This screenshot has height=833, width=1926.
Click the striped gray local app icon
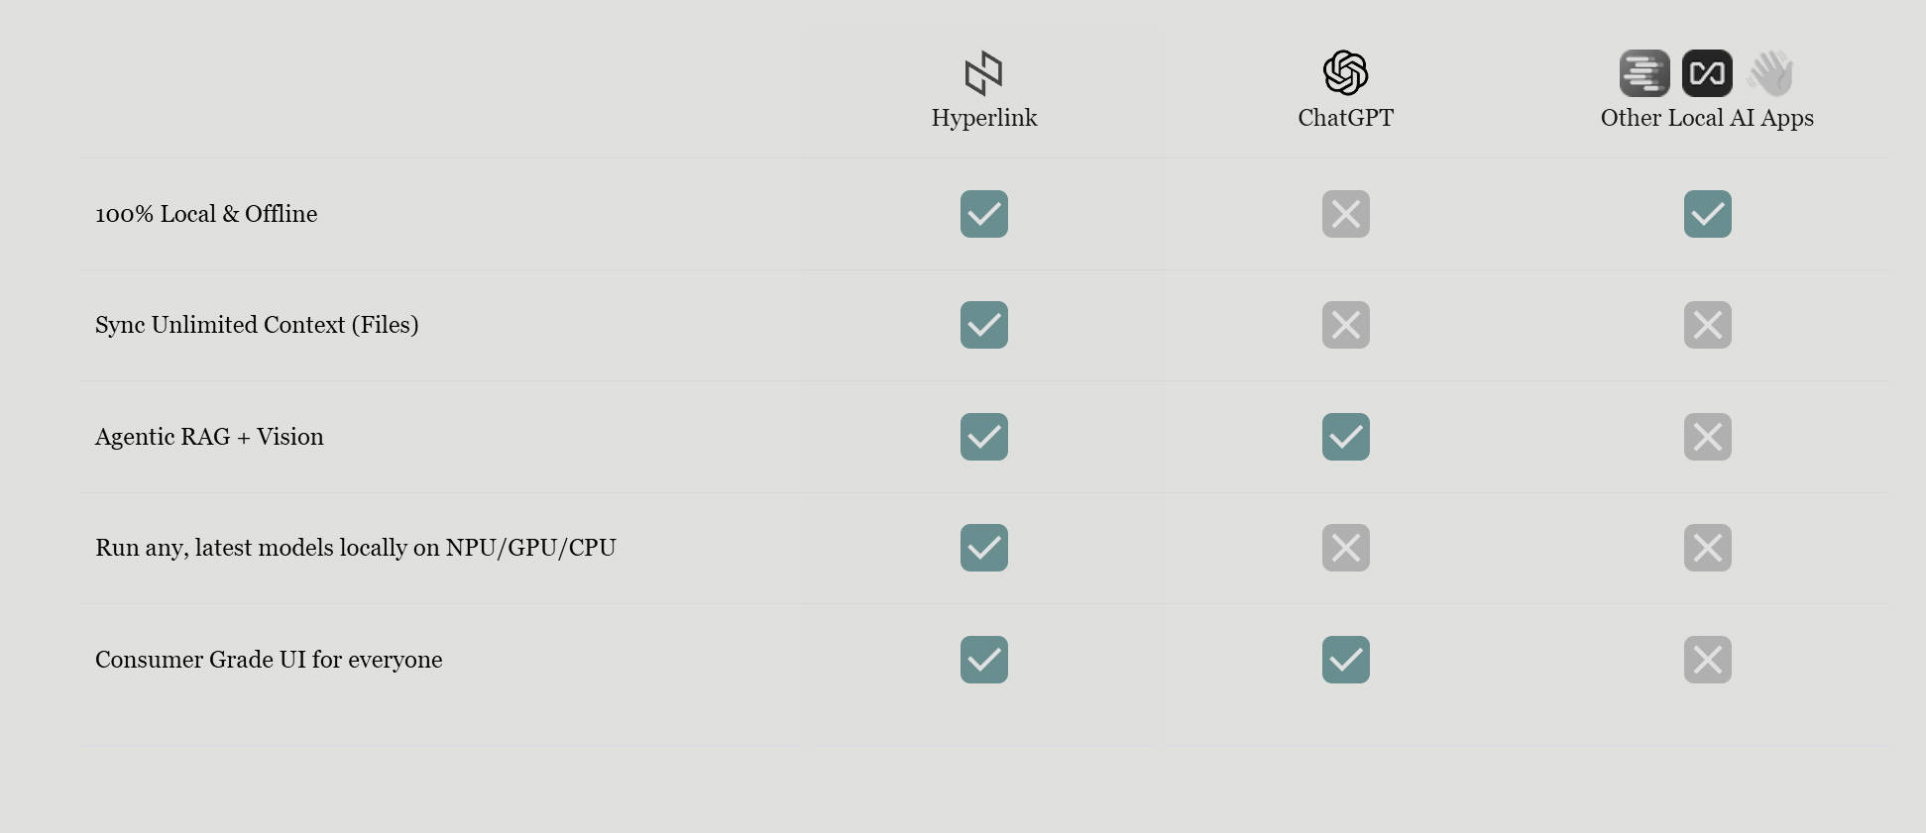[x=1644, y=73]
